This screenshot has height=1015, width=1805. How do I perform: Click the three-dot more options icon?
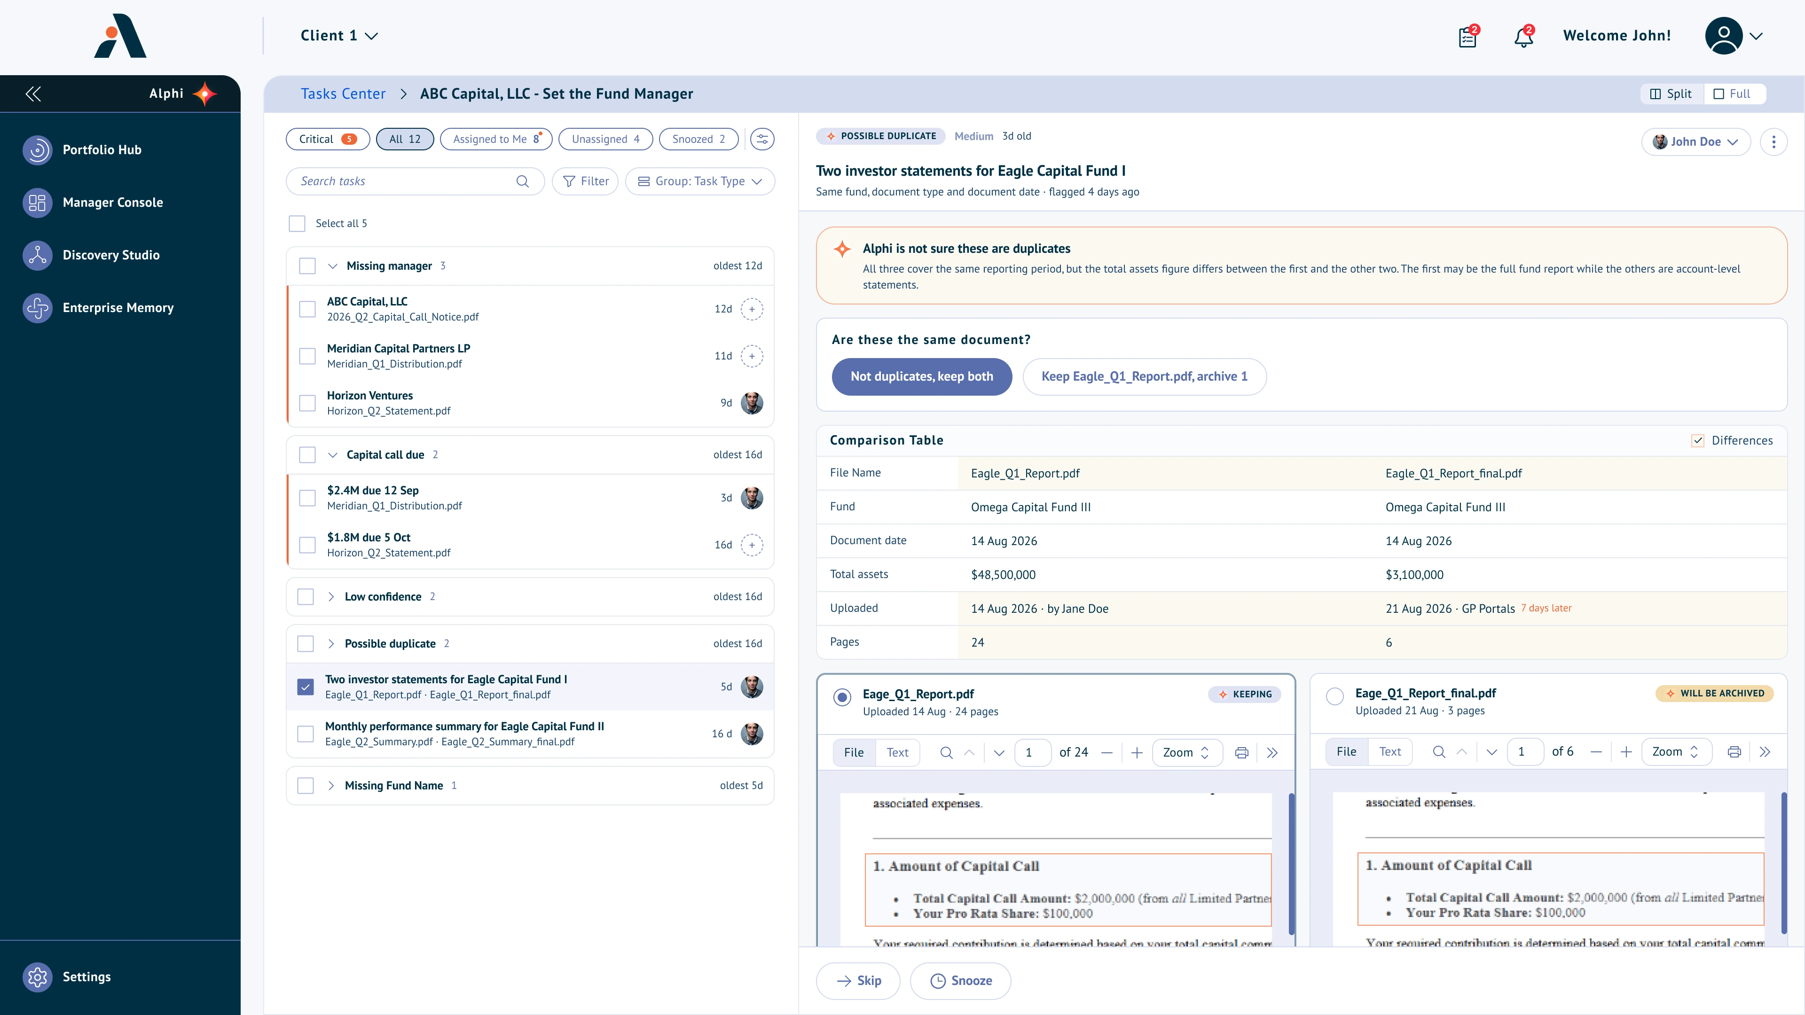[x=1774, y=142]
